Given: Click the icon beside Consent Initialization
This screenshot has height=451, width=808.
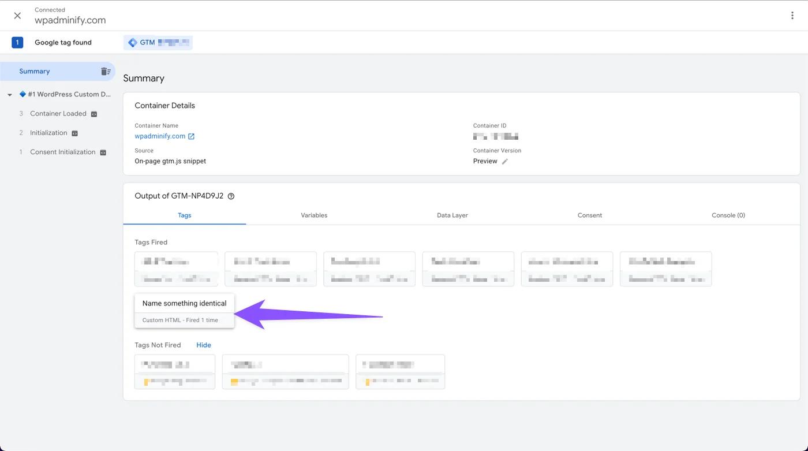Looking at the screenshot, I should click(103, 152).
